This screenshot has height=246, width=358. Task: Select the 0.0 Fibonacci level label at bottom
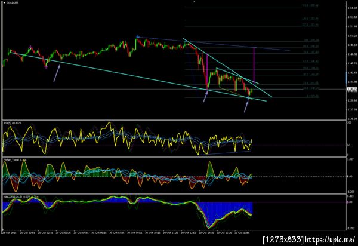(312, 96)
